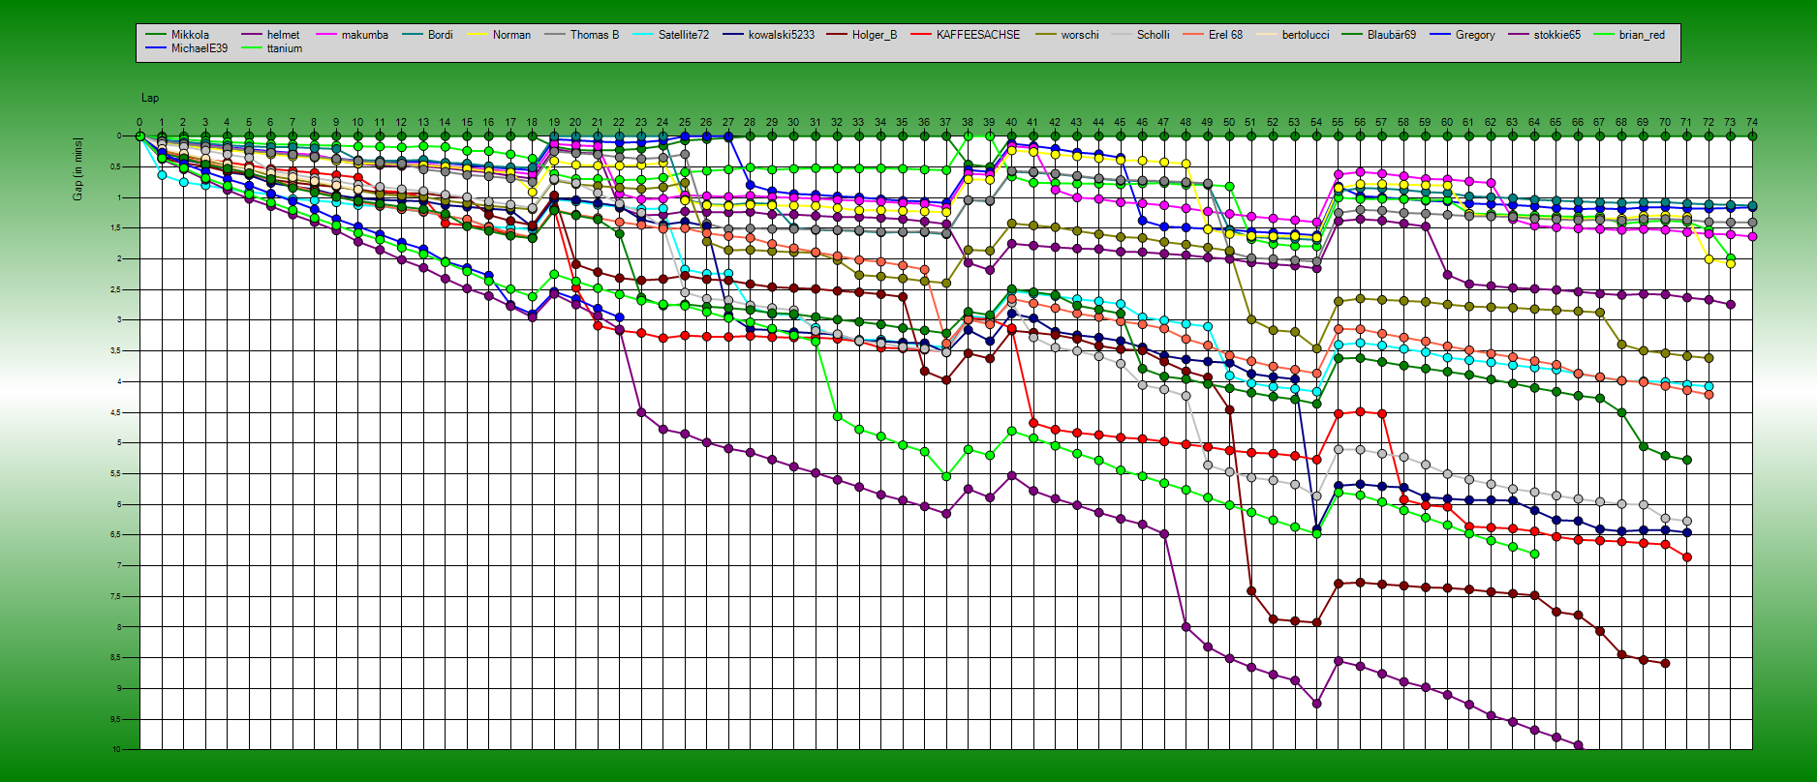Click the ttanium legend entry
Image resolution: width=1817 pixels, height=782 pixels.
coord(284,48)
